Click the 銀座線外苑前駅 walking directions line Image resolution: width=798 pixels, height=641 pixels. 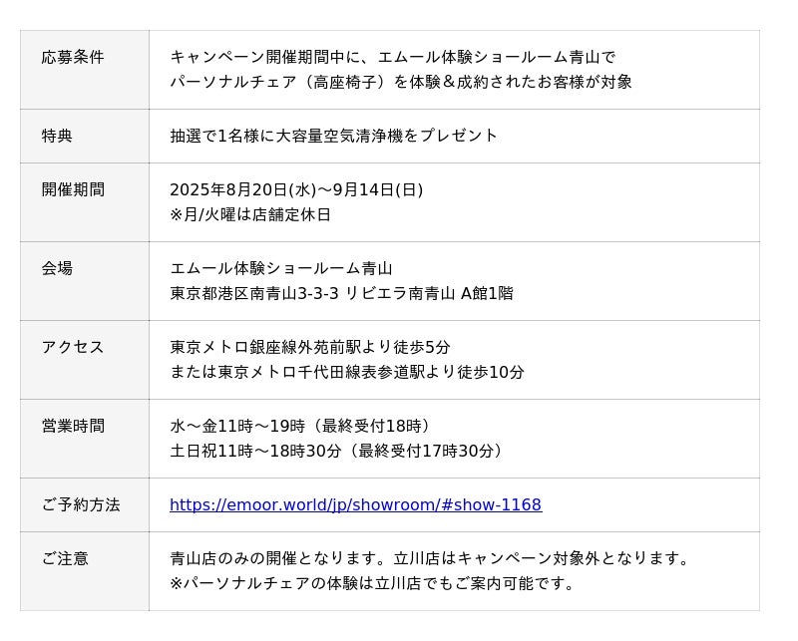pos(310,348)
